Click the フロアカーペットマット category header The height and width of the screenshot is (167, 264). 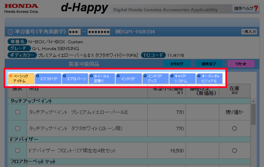(129, 162)
